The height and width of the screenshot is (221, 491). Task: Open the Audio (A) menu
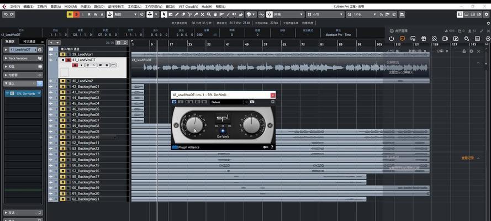click(56, 6)
